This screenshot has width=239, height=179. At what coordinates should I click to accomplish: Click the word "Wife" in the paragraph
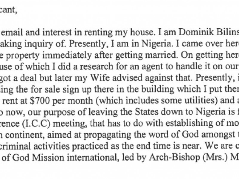click(100, 78)
